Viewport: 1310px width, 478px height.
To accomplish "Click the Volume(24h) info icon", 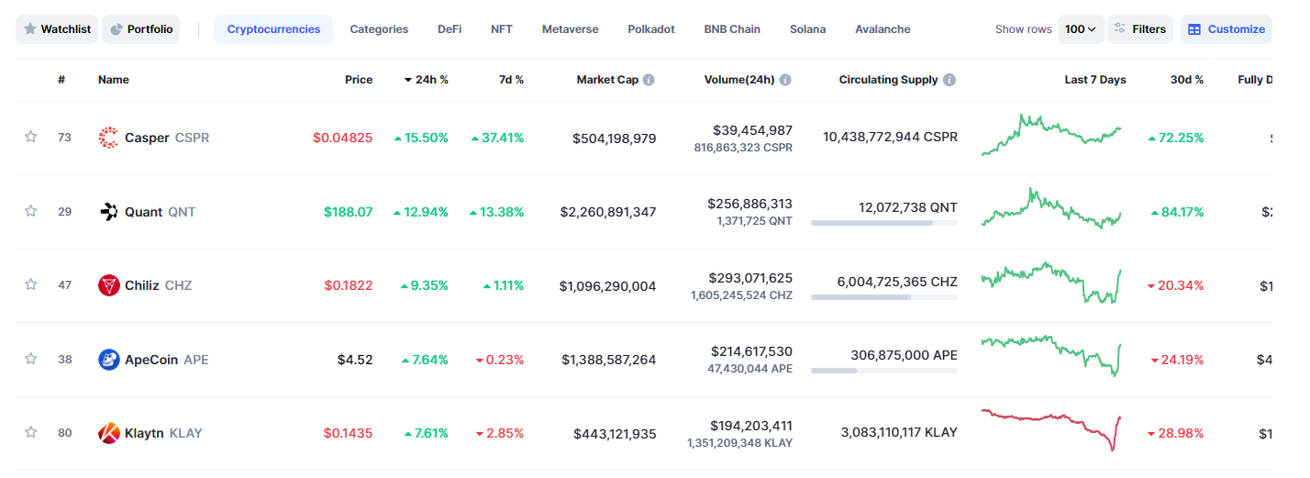I will coord(785,80).
